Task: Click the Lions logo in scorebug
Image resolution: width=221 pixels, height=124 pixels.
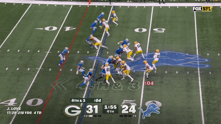Action: tap(149, 111)
